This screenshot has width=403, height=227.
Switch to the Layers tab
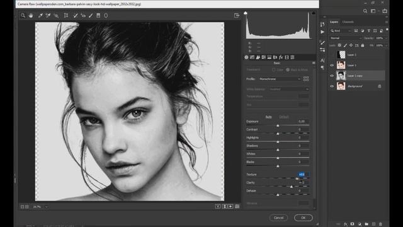click(x=334, y=22)
